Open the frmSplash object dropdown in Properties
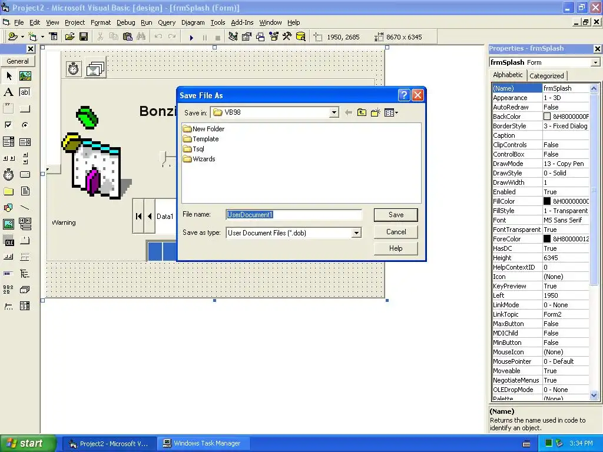The width and height of the screenshot is (603, 452). click(x=595, y=62)
